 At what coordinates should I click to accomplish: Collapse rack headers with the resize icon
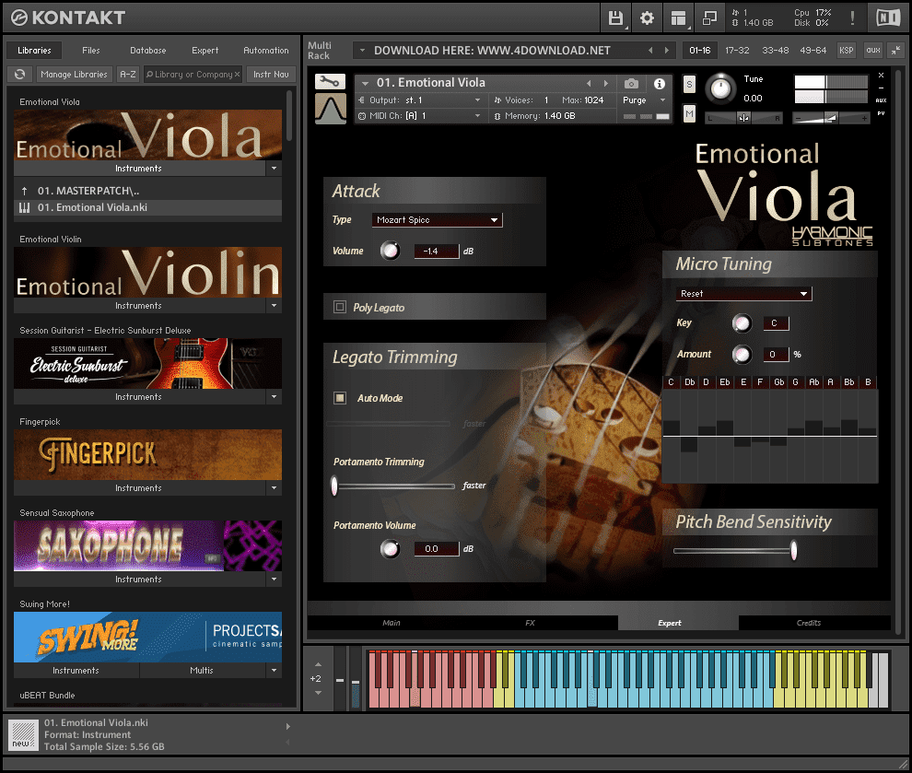tap(895, 51)
